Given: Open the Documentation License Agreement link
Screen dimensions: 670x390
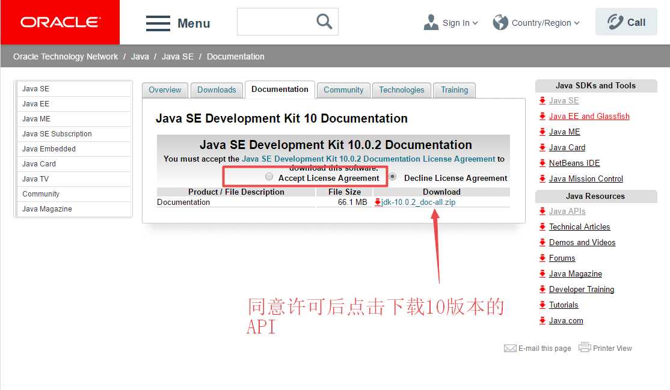Looking at the screenshot, I should tap(368, 159).
